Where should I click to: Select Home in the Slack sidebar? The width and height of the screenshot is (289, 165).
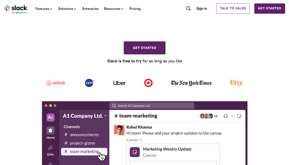(50, 133)
